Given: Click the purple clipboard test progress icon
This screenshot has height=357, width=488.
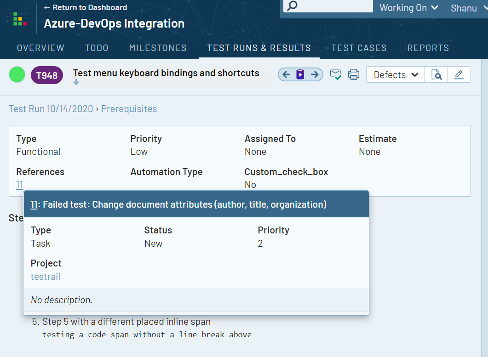Looking at the screenshot, I should (300, 74).
